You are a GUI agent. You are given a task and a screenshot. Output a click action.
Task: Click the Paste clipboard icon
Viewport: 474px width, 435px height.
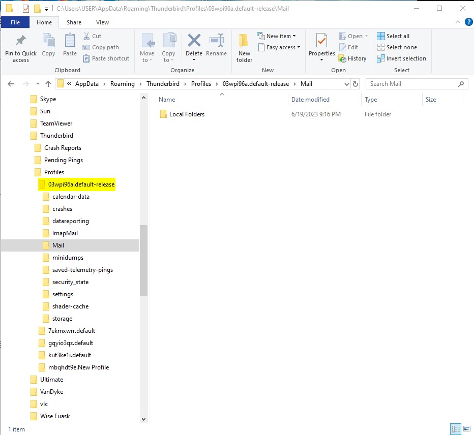(70, 41)
